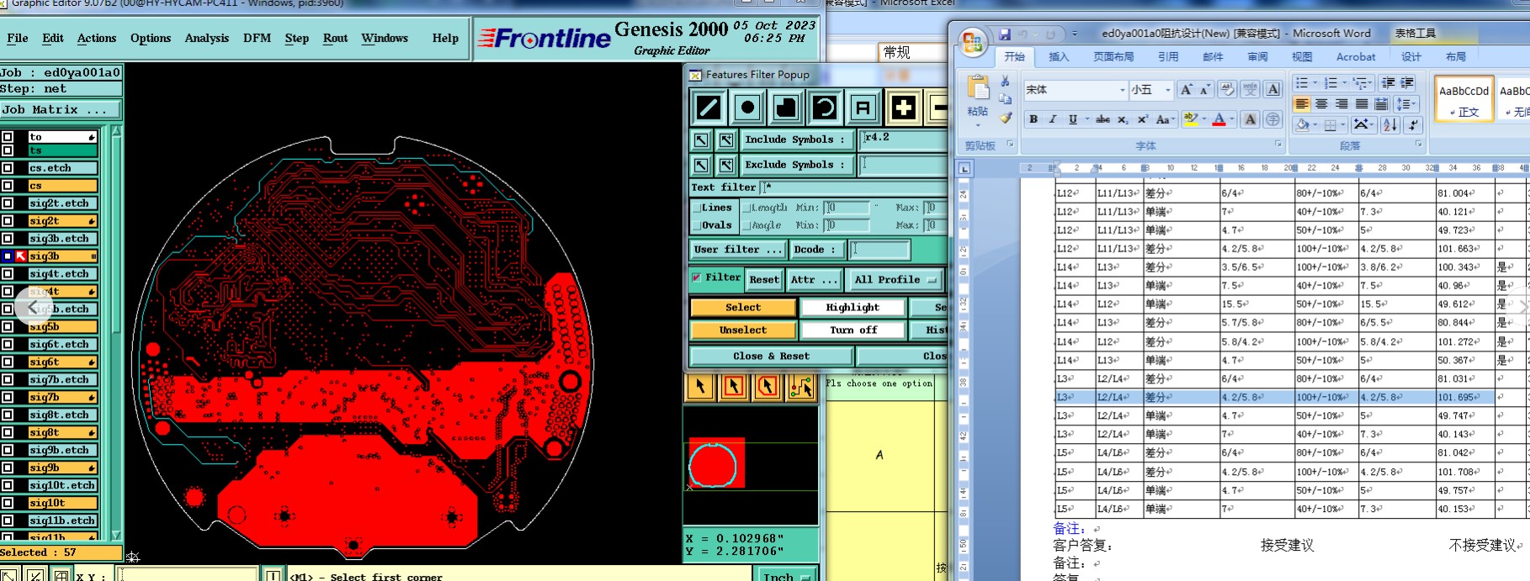Choose the single arrow selection tool
Screen dimensions: 1530x581
700,386
